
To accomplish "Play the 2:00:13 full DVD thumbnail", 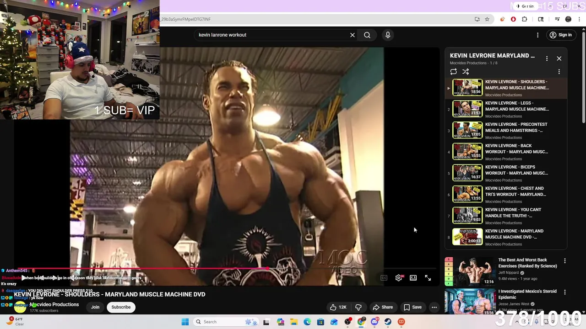I will pos(467,237).
